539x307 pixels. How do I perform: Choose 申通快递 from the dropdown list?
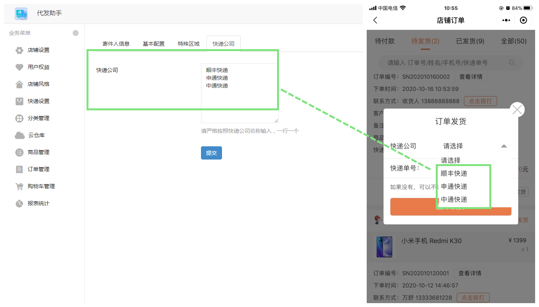click(x=454, y=187)
